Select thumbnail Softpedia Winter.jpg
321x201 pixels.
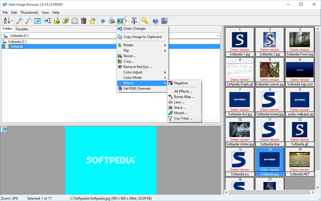click(x=240, y=132)
